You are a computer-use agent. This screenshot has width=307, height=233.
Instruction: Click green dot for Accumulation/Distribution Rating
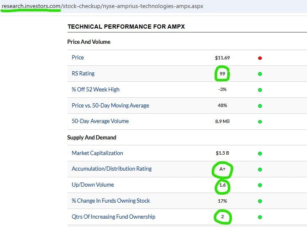pos(260,169)
